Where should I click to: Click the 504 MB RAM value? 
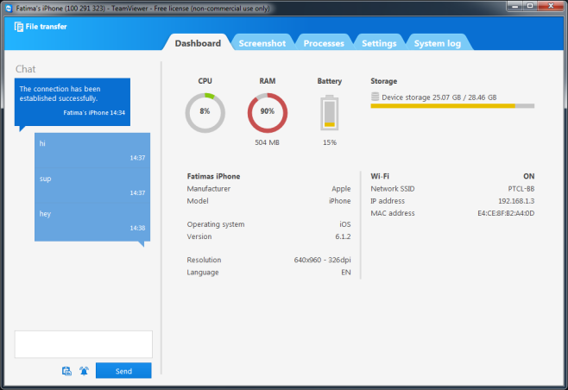click(267, 142)
